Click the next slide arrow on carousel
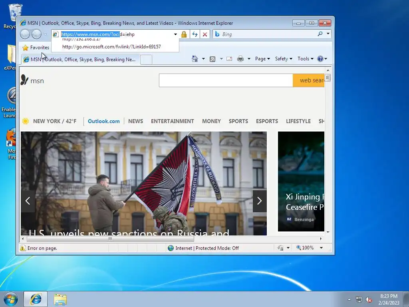This screenshot has height=307, width=409. (260, 201)
